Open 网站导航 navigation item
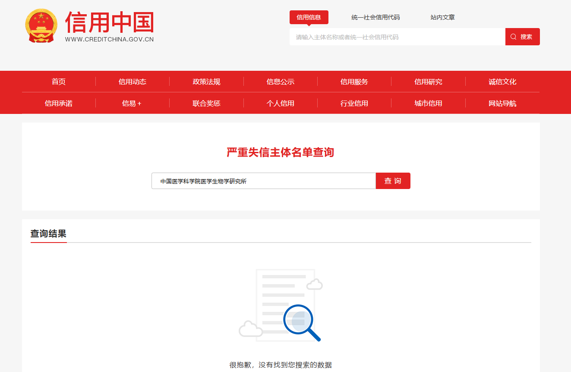This screenshot has height=372, width=571. [502, 103]
